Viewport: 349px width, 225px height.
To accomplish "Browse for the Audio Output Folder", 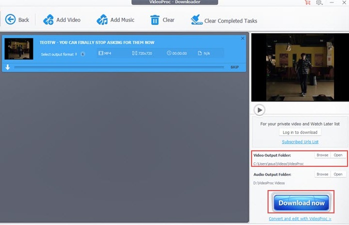I will click(x=322, y=174).
